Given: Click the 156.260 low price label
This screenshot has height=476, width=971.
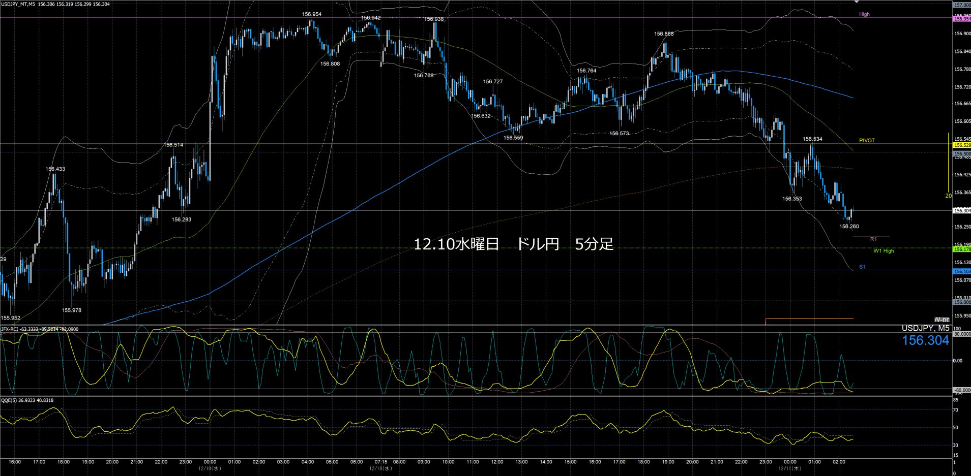Looking at the screenshot, I should 849,227.
